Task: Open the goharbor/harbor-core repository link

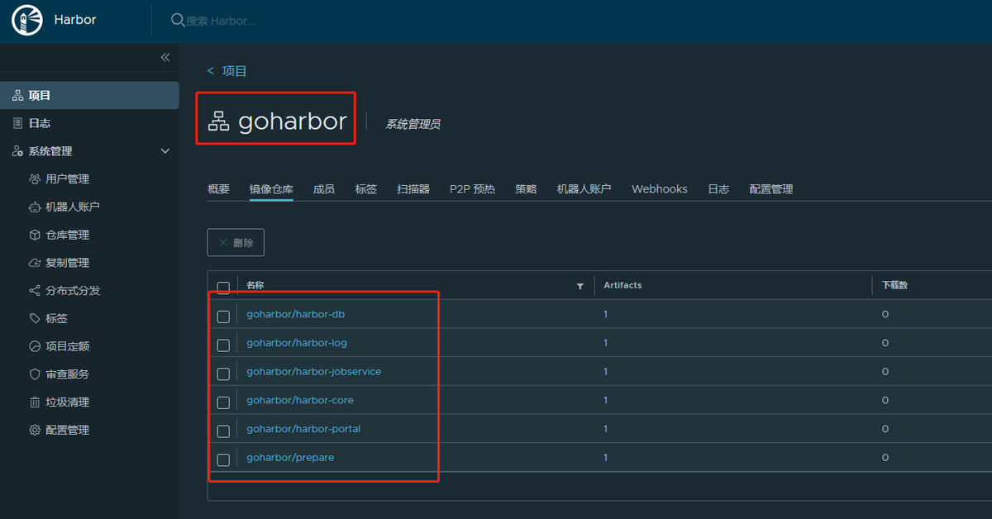Action: [300, 400]
